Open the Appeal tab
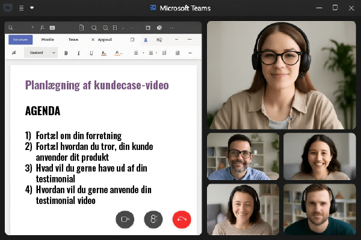Viewport: 361px width, 240px height. (x=105, y=40)
